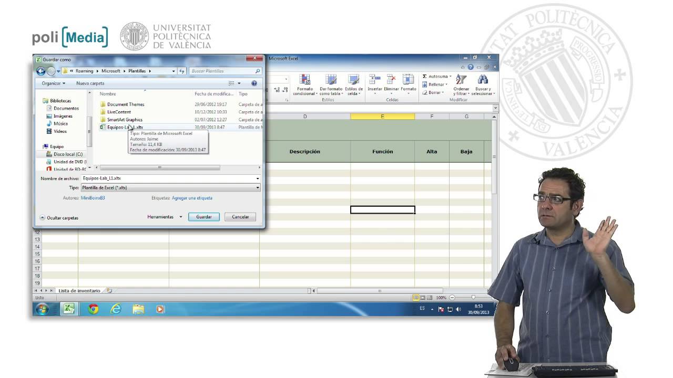Click the Borrar eraser icon
673x378 pixels.
coord(425,92)
